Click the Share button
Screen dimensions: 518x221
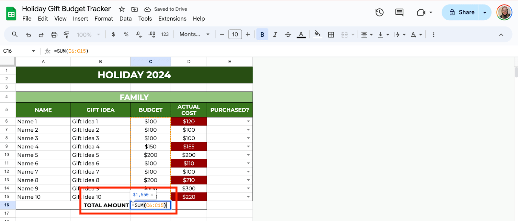pos(461,12)
